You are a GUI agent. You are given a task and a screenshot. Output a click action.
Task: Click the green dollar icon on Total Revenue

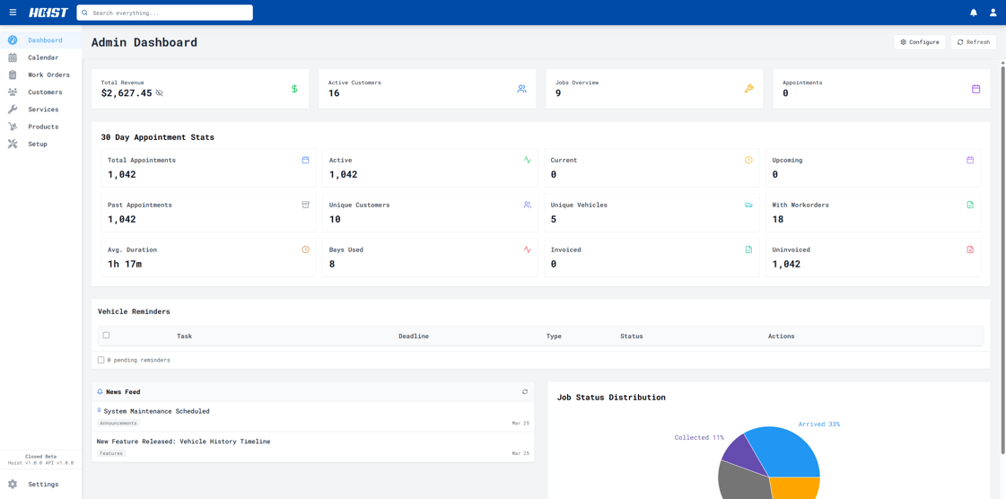(x=294, y=89)
